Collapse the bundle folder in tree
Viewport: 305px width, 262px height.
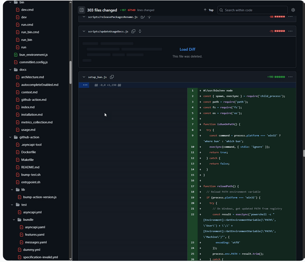click(x=14, y=220)
